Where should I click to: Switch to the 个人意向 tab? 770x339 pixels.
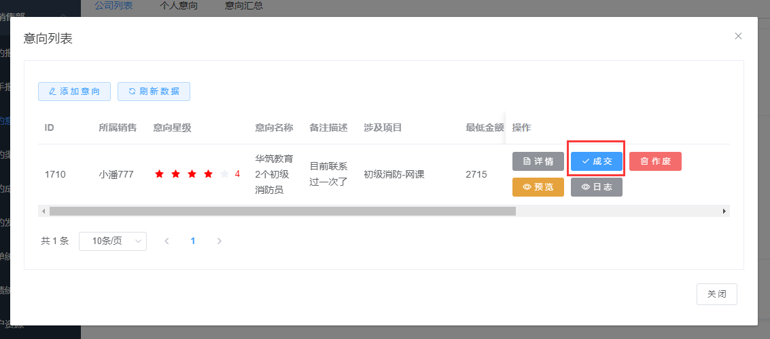(179, 6)
